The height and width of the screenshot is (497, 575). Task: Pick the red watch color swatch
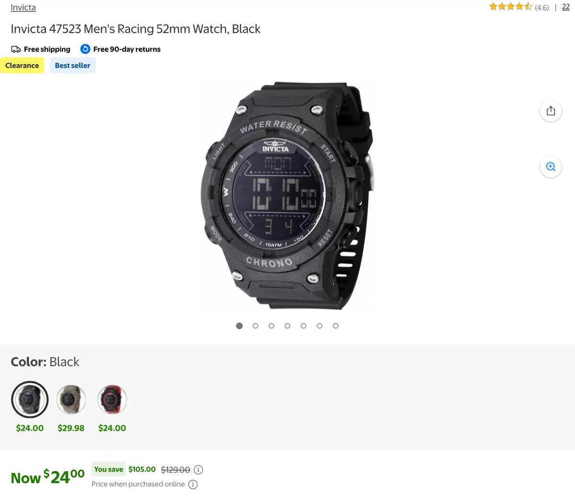112,400
